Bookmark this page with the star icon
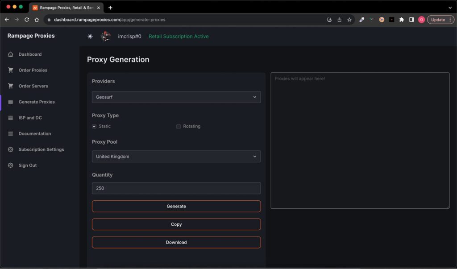Image resolution: width=457 pixels, height=269 pixels. click(349, 20)
